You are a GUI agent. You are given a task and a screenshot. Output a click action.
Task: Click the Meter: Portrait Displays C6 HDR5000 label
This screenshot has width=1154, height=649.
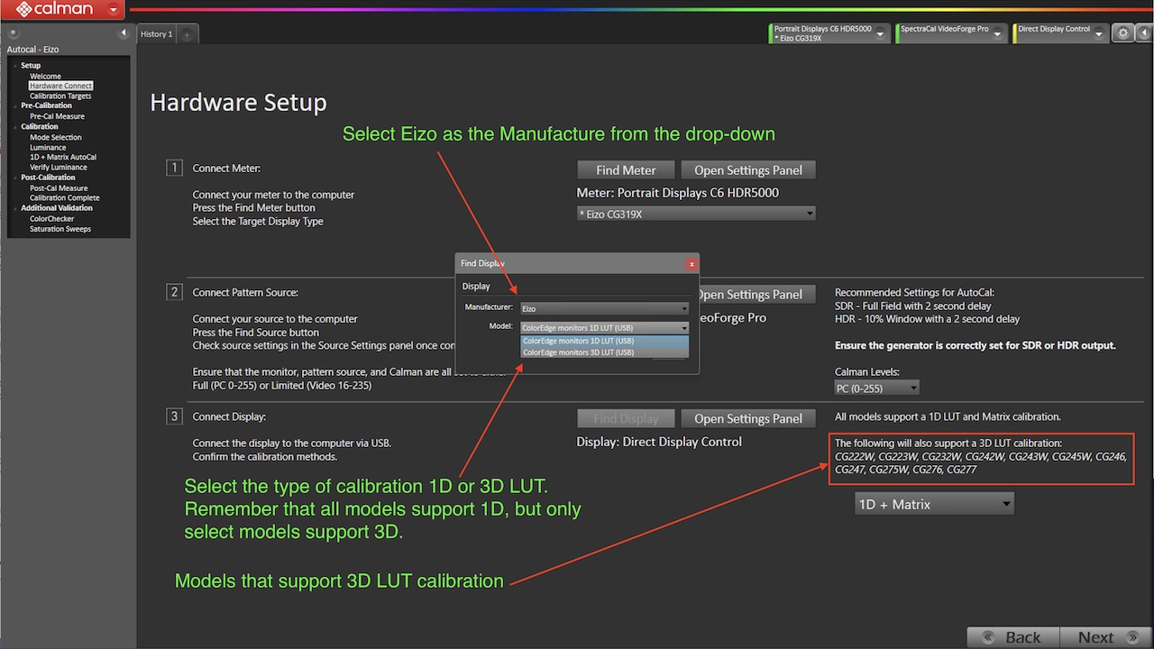678,192
